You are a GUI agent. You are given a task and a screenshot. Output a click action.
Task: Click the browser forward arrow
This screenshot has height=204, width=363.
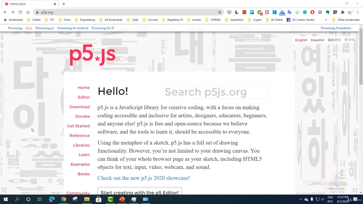coord(13,12)
